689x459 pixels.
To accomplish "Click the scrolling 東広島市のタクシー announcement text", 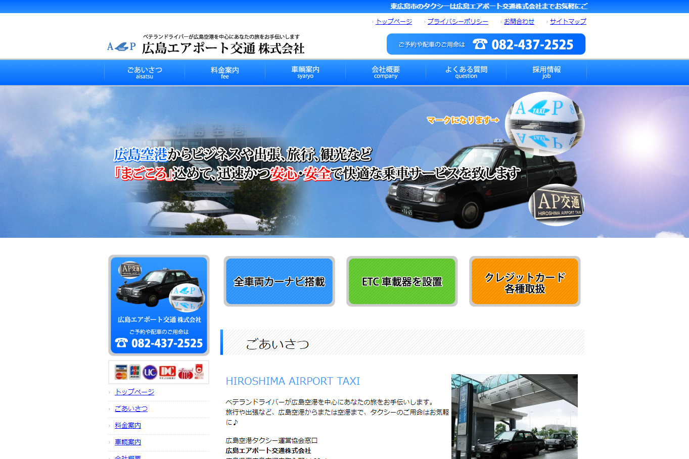I will pos(489,7).
